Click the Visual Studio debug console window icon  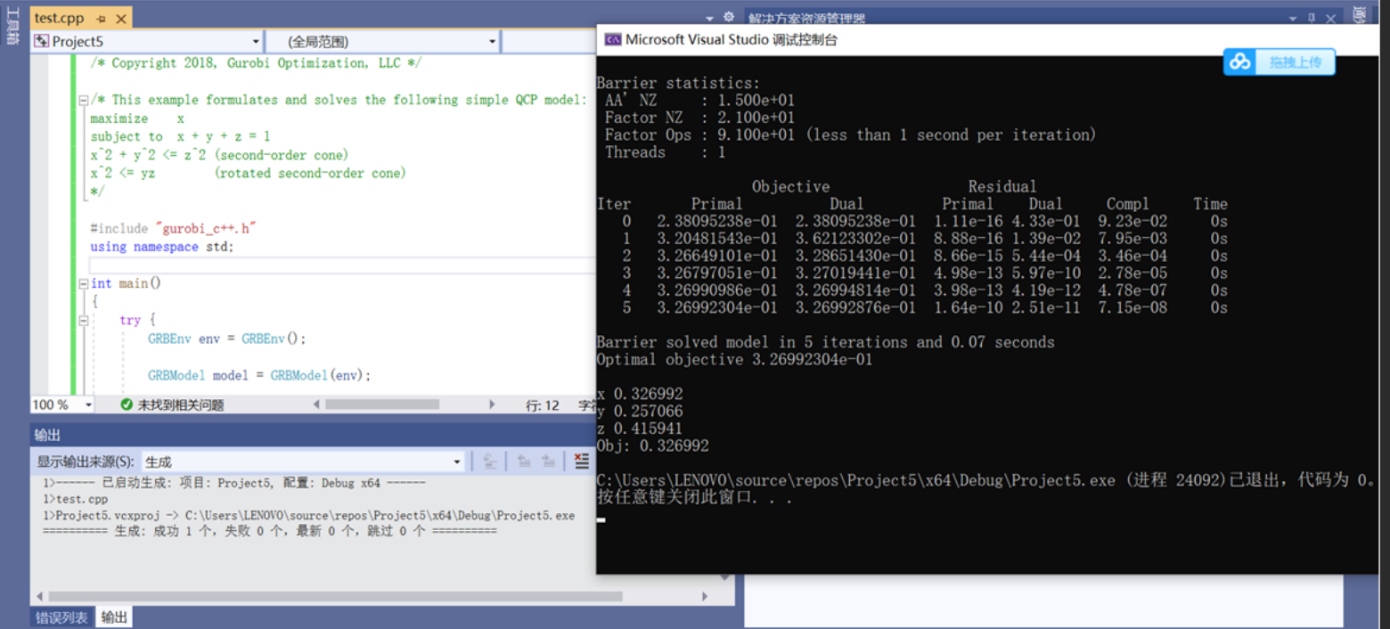pyautogui.click(x=613, y=39)
